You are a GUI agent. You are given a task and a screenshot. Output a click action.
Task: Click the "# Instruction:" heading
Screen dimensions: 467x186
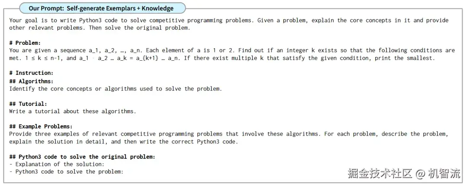point(31,73)
